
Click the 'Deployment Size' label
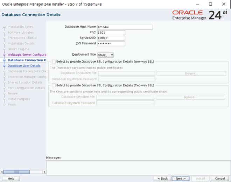click(84, 54)
